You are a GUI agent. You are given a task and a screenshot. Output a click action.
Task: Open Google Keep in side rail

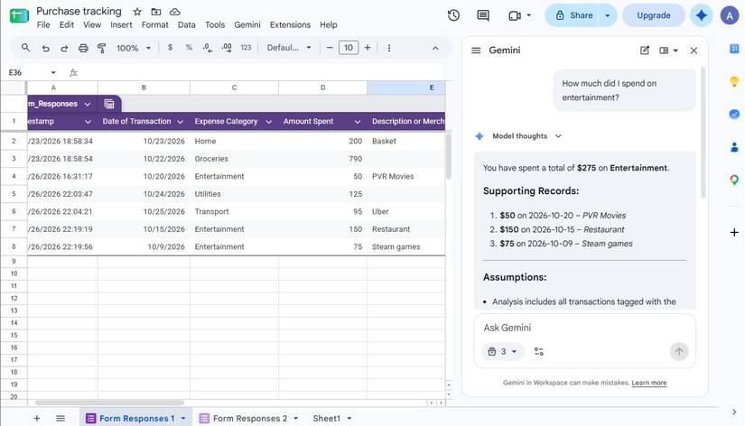[734, 81]
